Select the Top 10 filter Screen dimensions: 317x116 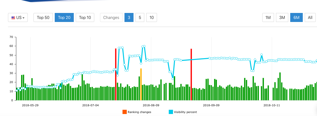[85, 17]
